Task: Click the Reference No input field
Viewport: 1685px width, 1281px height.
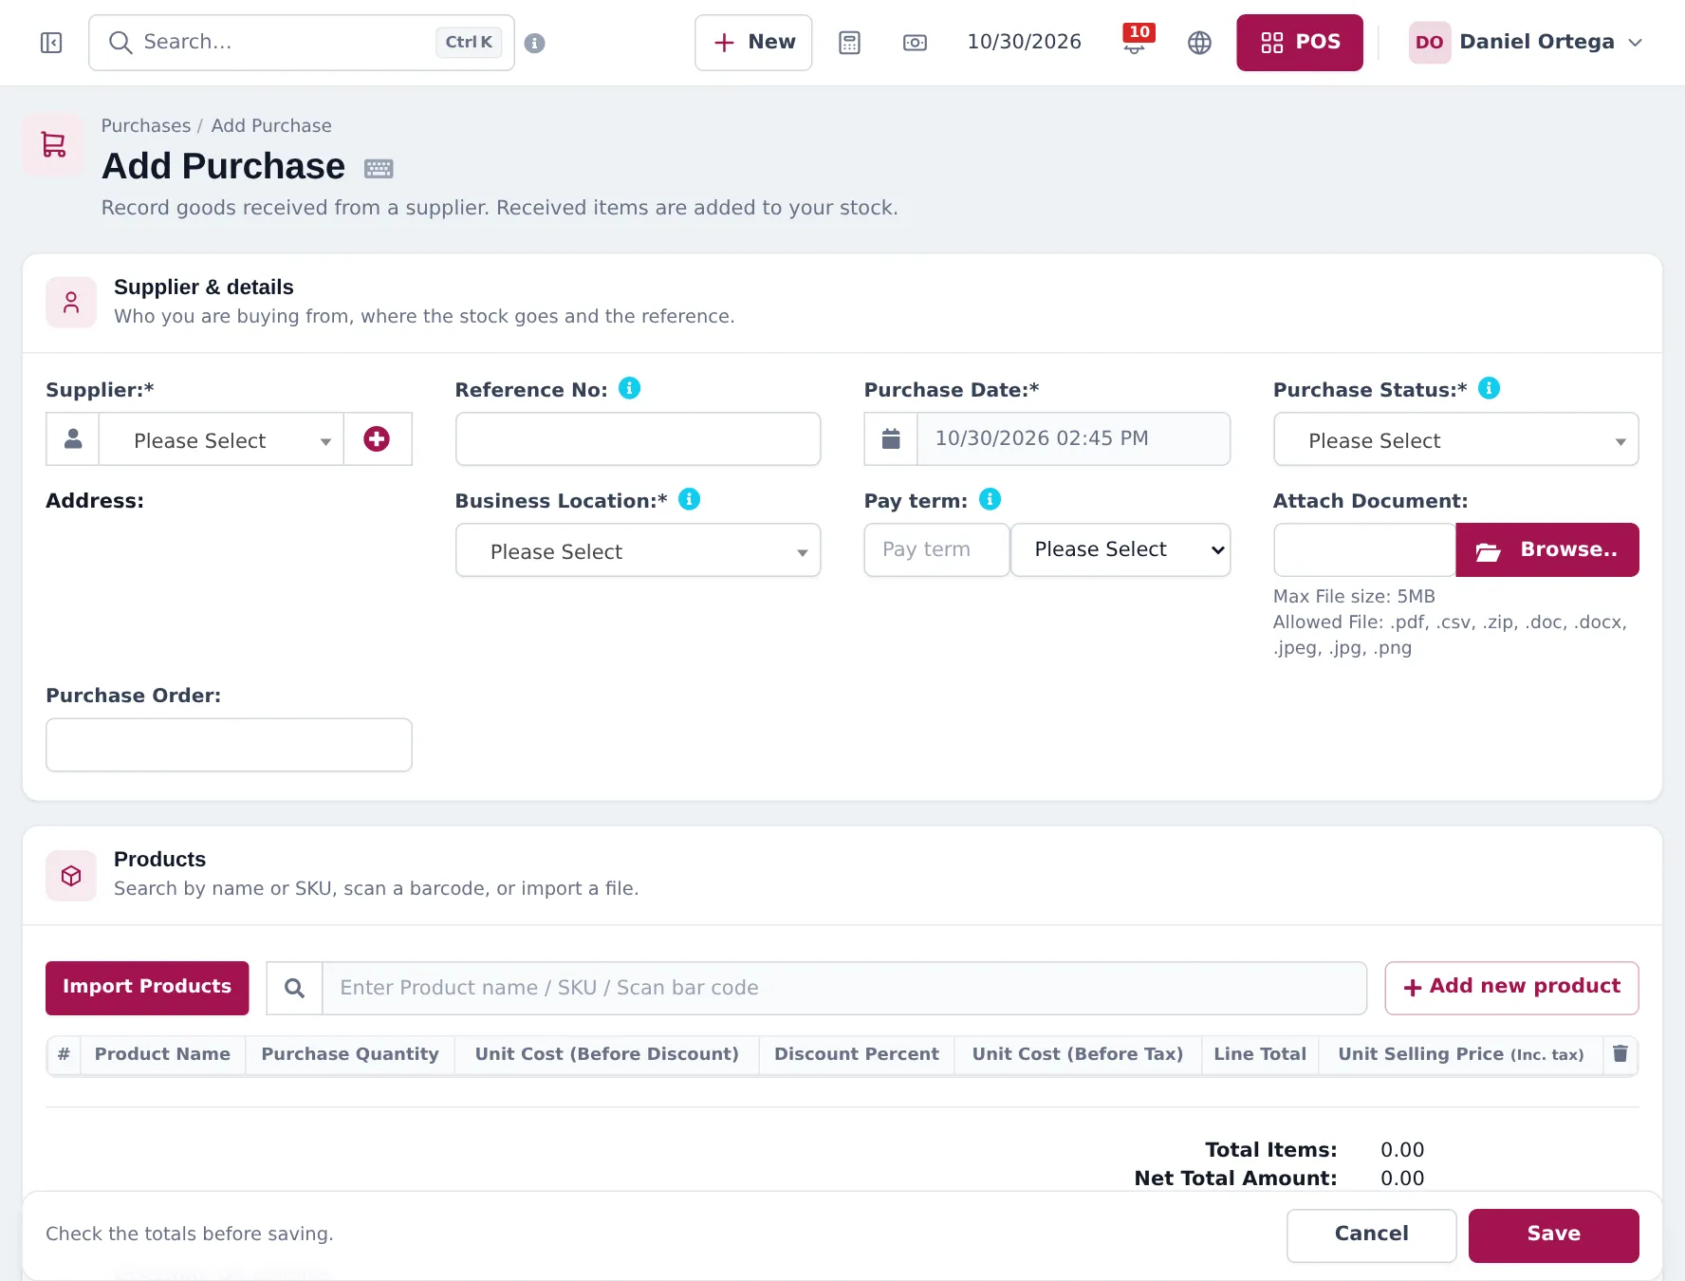Action: pyautogui.click(x=638, y=438)
